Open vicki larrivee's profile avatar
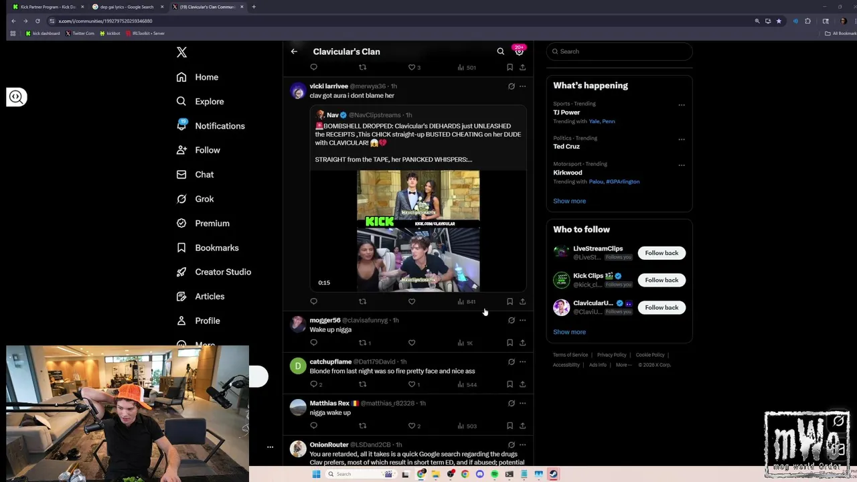This screenshot has height=482, width=857. coord(298,92)
